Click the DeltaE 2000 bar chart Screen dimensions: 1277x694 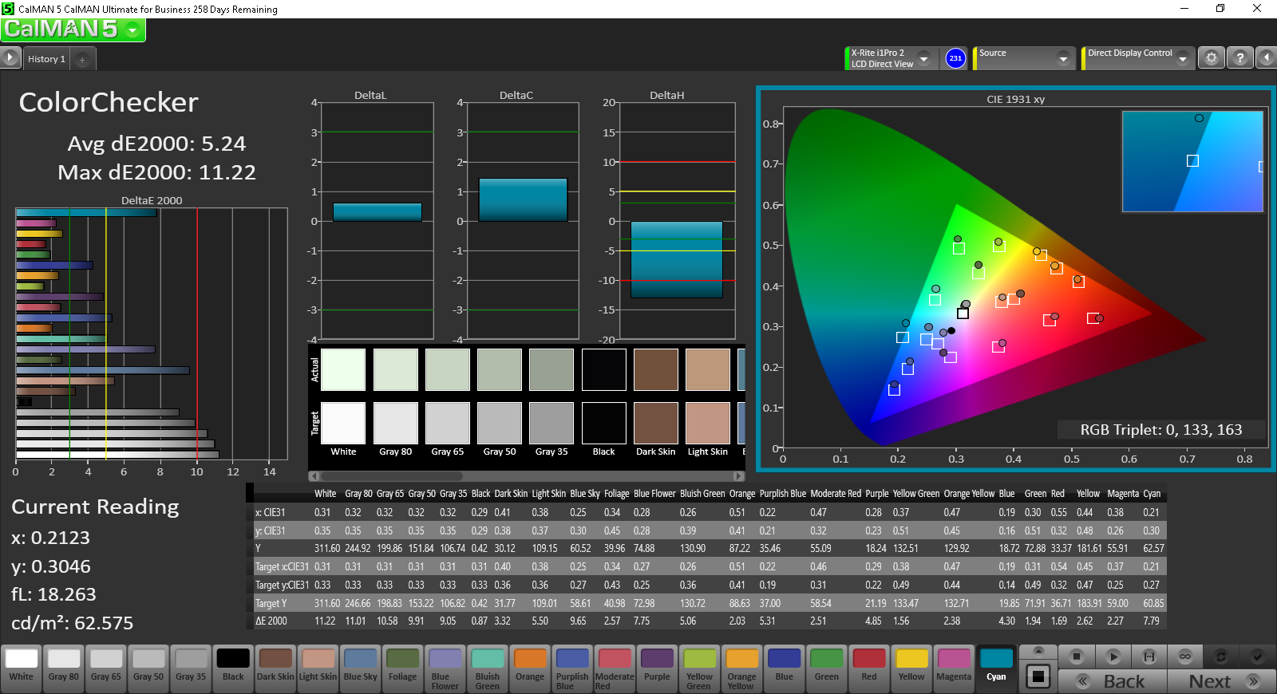[x=152, y=333]
